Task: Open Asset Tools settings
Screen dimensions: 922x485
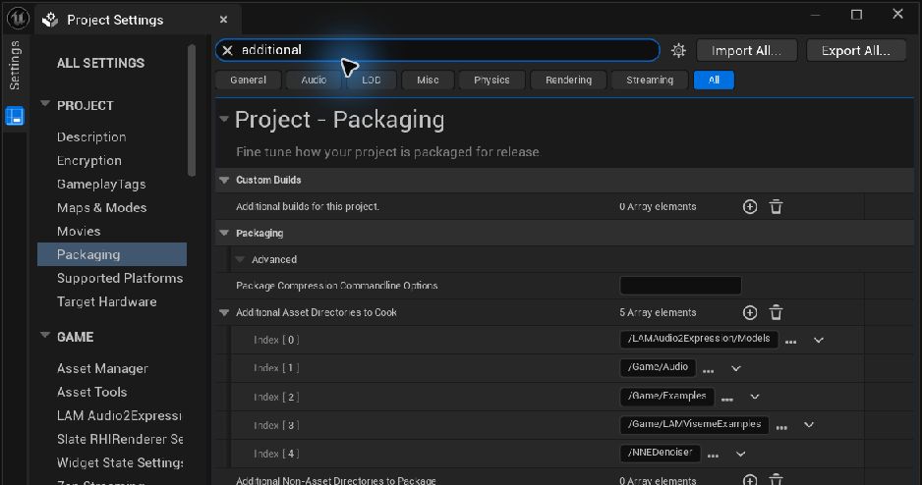Action: pos(91,392)
